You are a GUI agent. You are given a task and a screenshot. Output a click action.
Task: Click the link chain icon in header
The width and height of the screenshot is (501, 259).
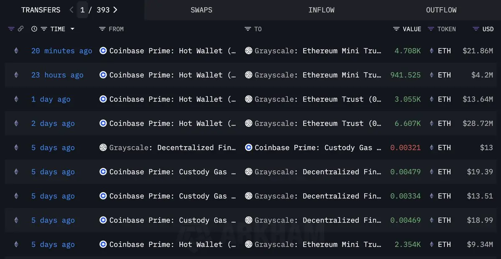(x=20, y=29)
